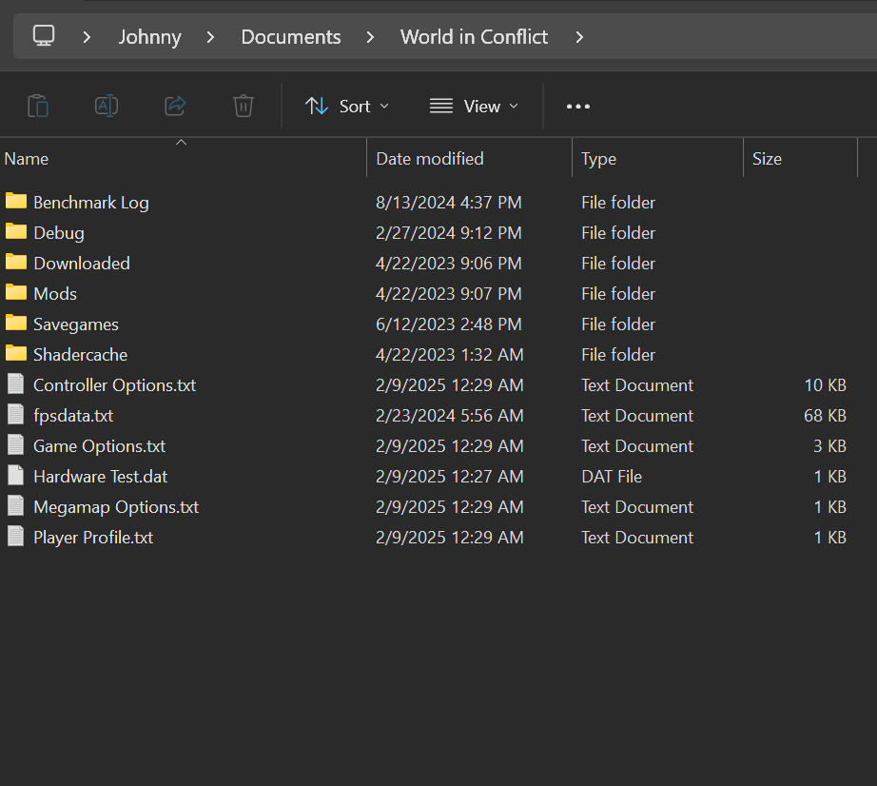Open the View dropdown menu
The height and width of the screenshot is (786, 877).
(x=475, y=107)
